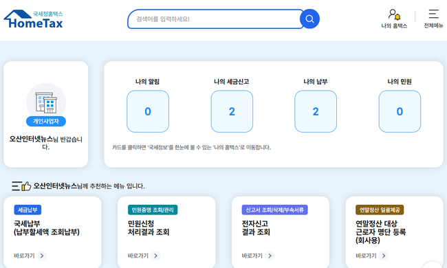This screenshot has width=447, height=268.
Task: Focus the search keyword input field
Action: (x=215, y=19)
